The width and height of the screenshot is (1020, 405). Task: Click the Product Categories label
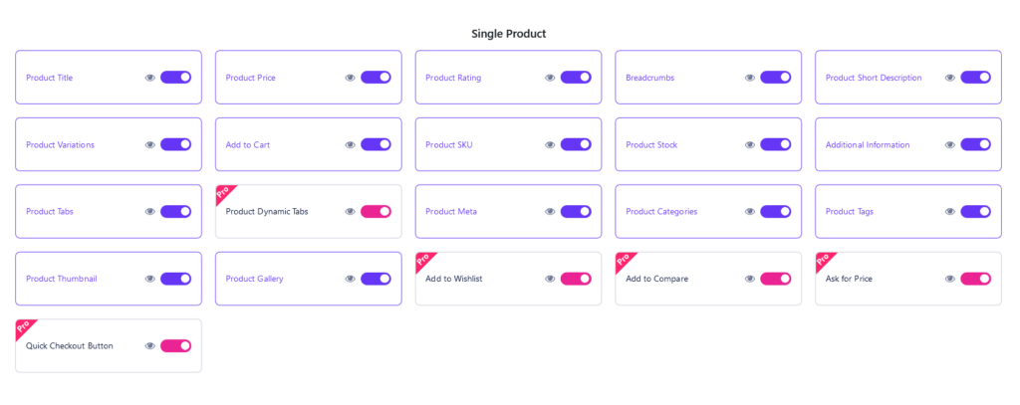(661, 212)
